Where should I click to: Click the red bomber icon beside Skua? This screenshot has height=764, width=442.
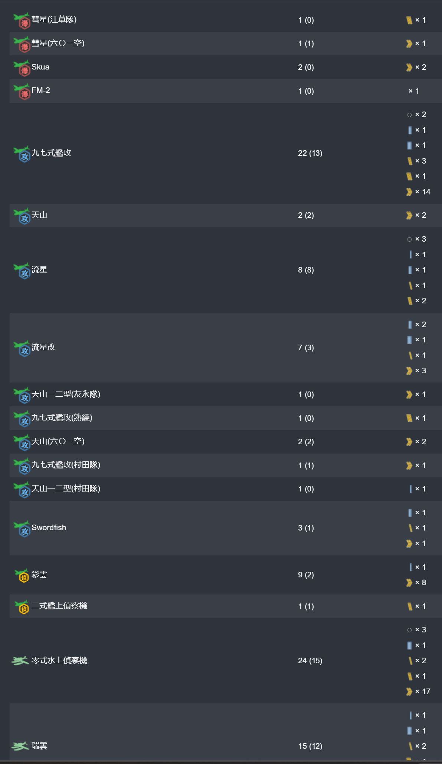click(22, 68)
